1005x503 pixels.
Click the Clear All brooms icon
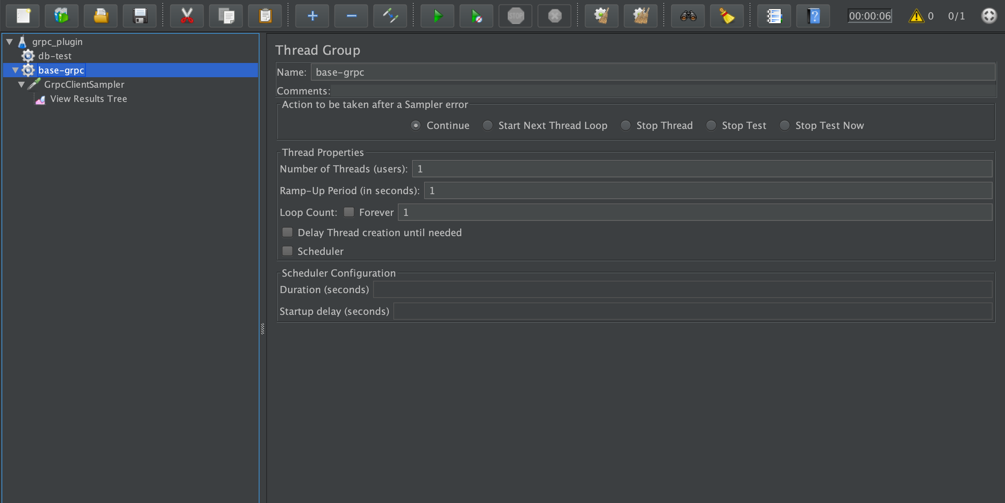pos(640,16)
